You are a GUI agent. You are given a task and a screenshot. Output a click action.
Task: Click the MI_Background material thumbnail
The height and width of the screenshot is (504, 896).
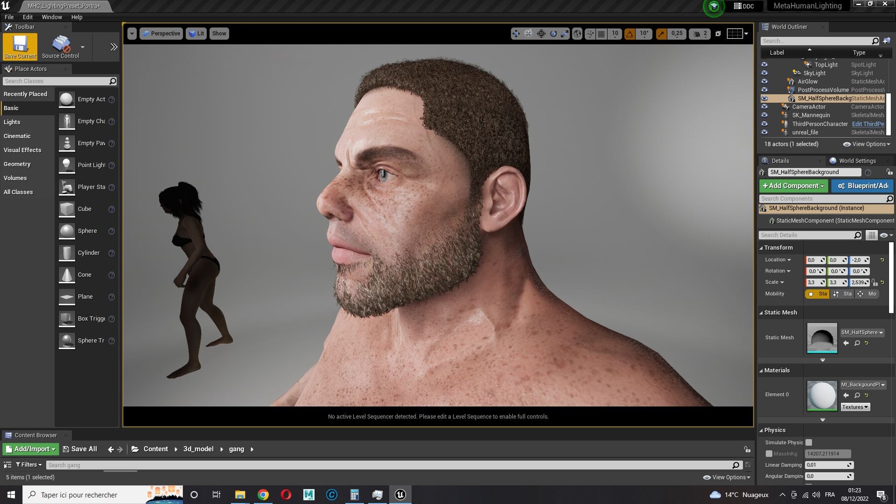point(822,396)
